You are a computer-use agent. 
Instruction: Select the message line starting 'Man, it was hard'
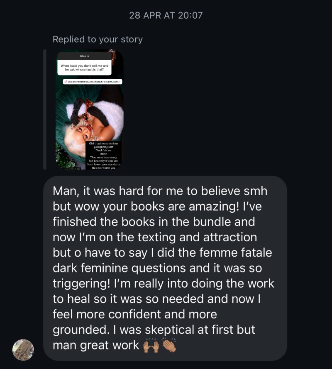(x=160, y=191)
